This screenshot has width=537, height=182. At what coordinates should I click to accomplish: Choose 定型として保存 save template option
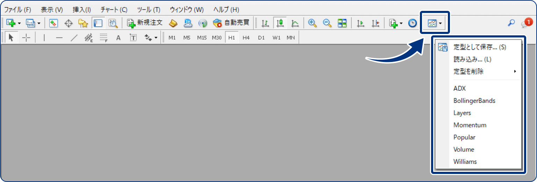point(479,47)
